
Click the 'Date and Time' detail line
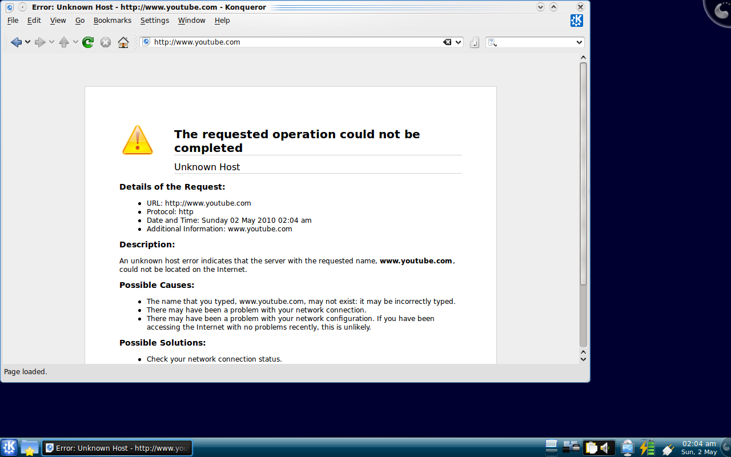[229, 220]
